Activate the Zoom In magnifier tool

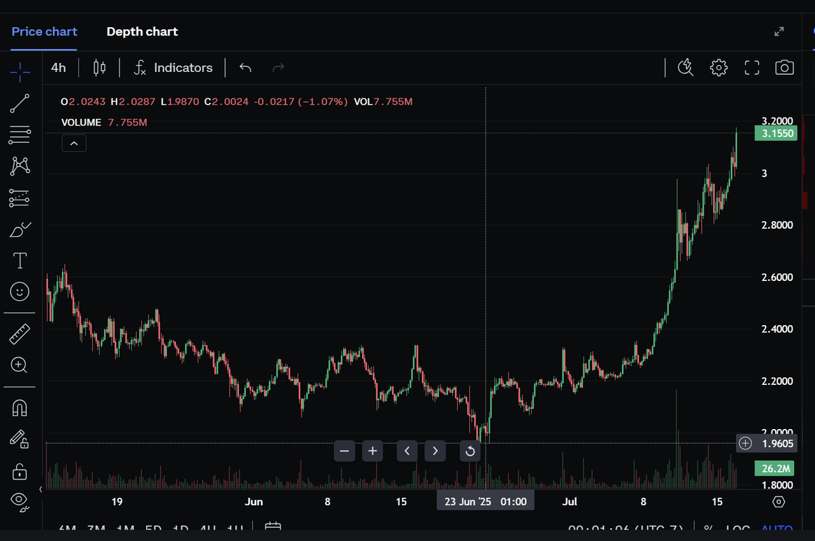(x=19, y=366)
